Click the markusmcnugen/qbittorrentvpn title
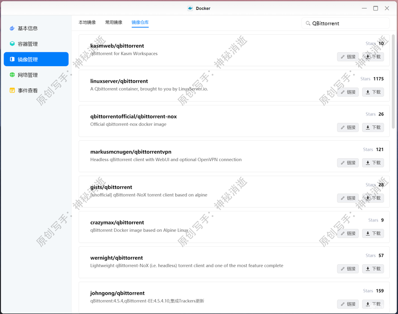398x314 pixels. pyautogui.click(x=131, y=152)
